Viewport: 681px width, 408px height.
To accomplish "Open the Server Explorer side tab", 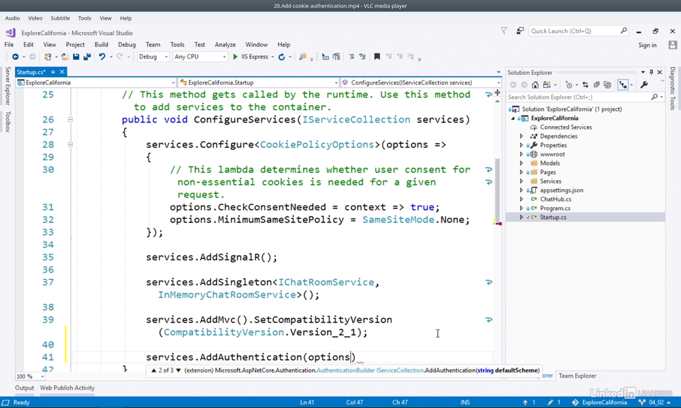I will coord(7,86).
